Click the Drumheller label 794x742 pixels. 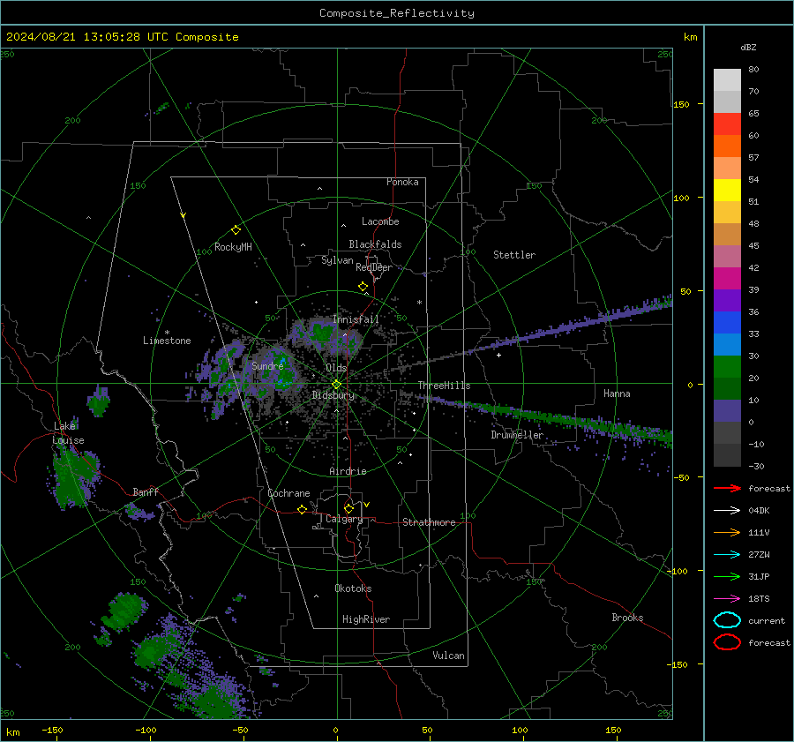point(517,435)
